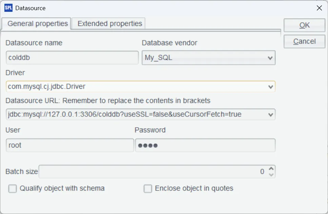The width and height of the screenshot is (328, 214).
Task: Expand the Datasource URL dropdown arrow
Action: 270,114
